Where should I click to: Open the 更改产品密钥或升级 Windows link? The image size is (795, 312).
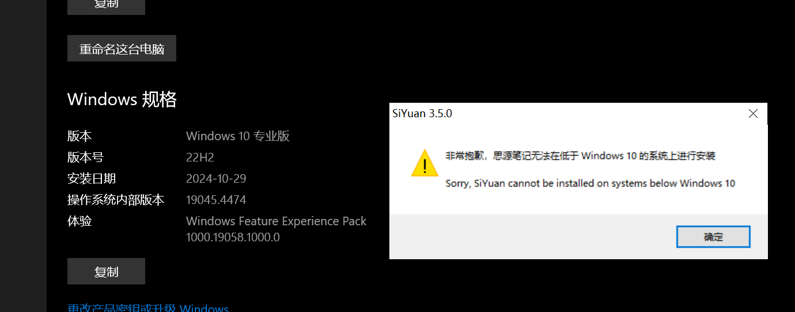148,308
